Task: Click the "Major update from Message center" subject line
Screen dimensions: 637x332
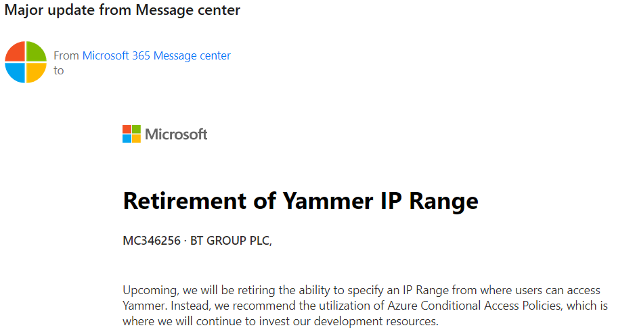Action: pos(123,10)
